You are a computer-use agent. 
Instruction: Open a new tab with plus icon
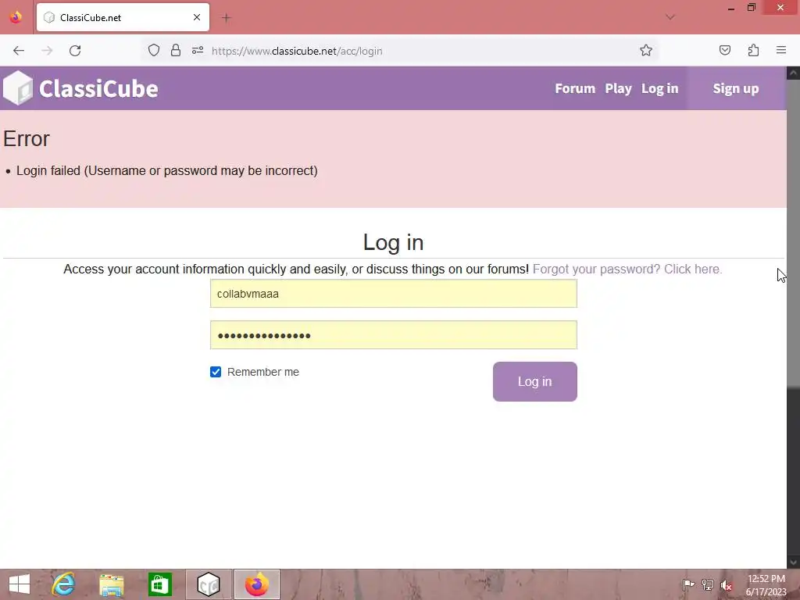point(226,18)
